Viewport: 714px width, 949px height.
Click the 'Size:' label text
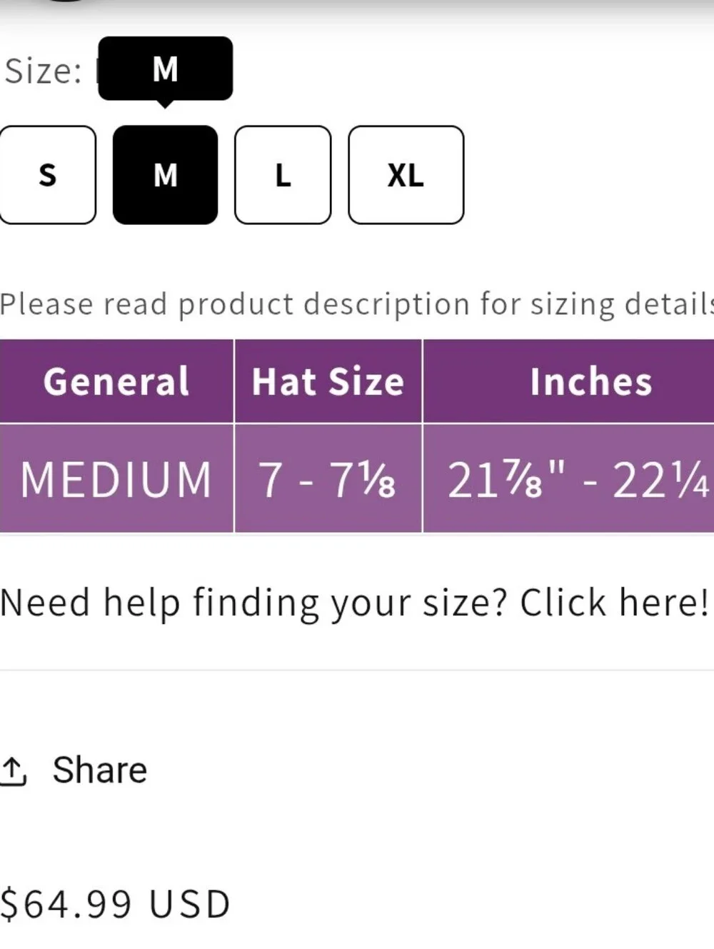[x=43, y=71]
